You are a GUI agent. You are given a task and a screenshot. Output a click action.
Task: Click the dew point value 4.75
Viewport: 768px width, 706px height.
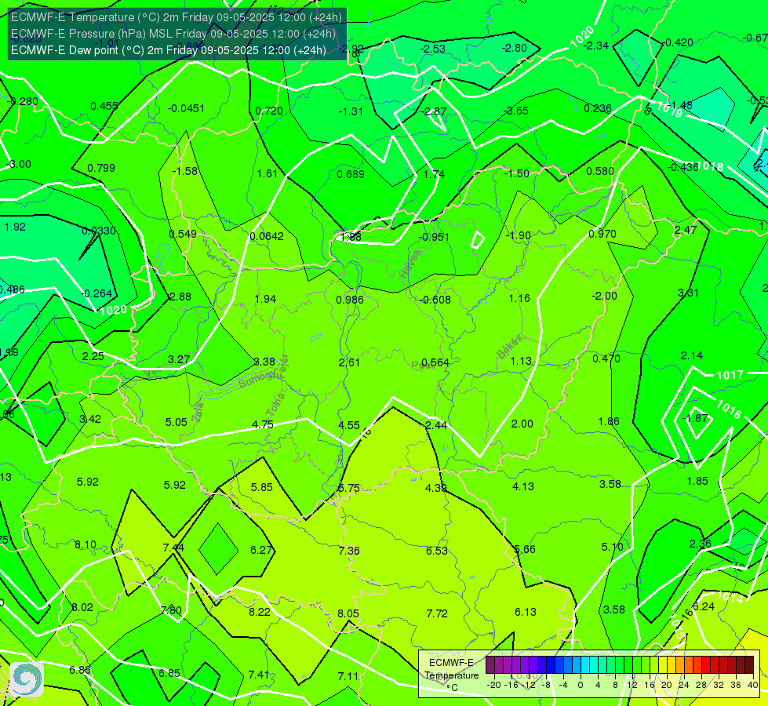(x=263, y=424)
